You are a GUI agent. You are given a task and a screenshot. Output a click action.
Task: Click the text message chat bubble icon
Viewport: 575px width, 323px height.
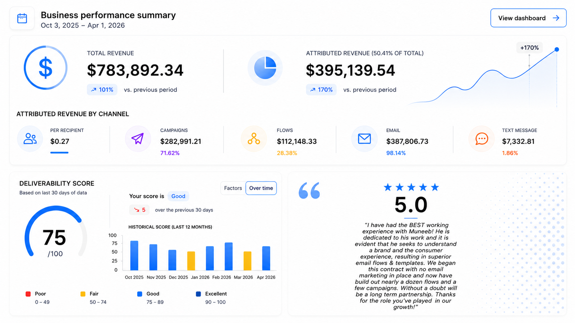point(482,139)
